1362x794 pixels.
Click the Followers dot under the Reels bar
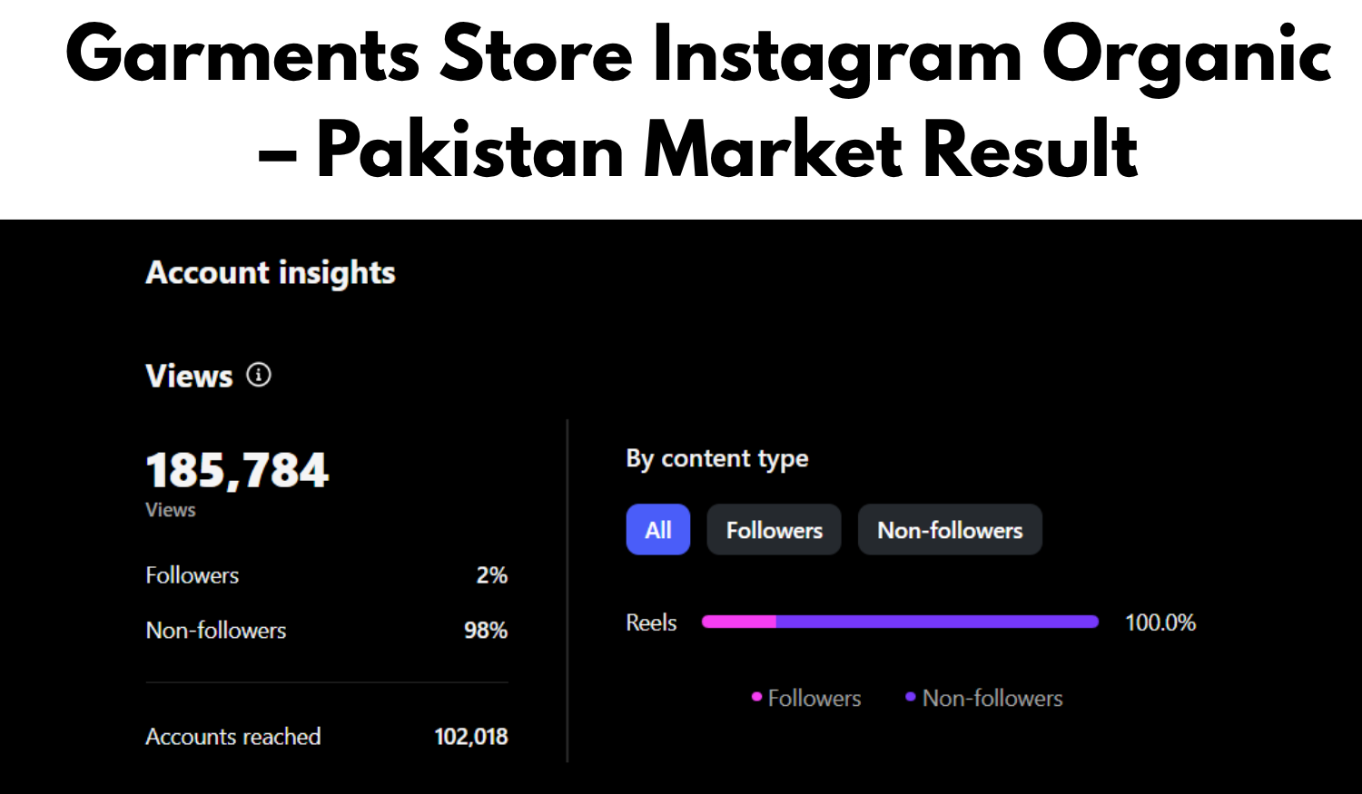(756, 698)
